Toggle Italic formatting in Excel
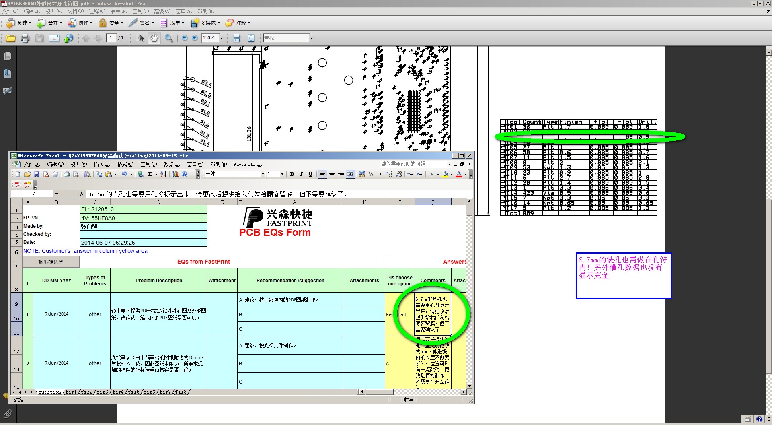Viewport: 772px width, 425px height. point(301,174)
